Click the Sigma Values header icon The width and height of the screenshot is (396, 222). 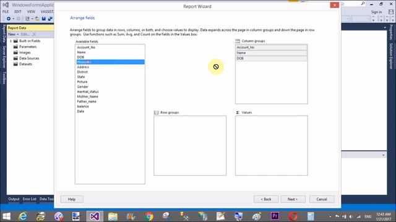point(238,112)
